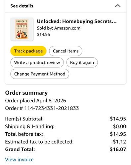This screenshot has height=165, width=131.
Task: Click the Order placed April 8, 2026 line
Action: click(x=36, y=101)
